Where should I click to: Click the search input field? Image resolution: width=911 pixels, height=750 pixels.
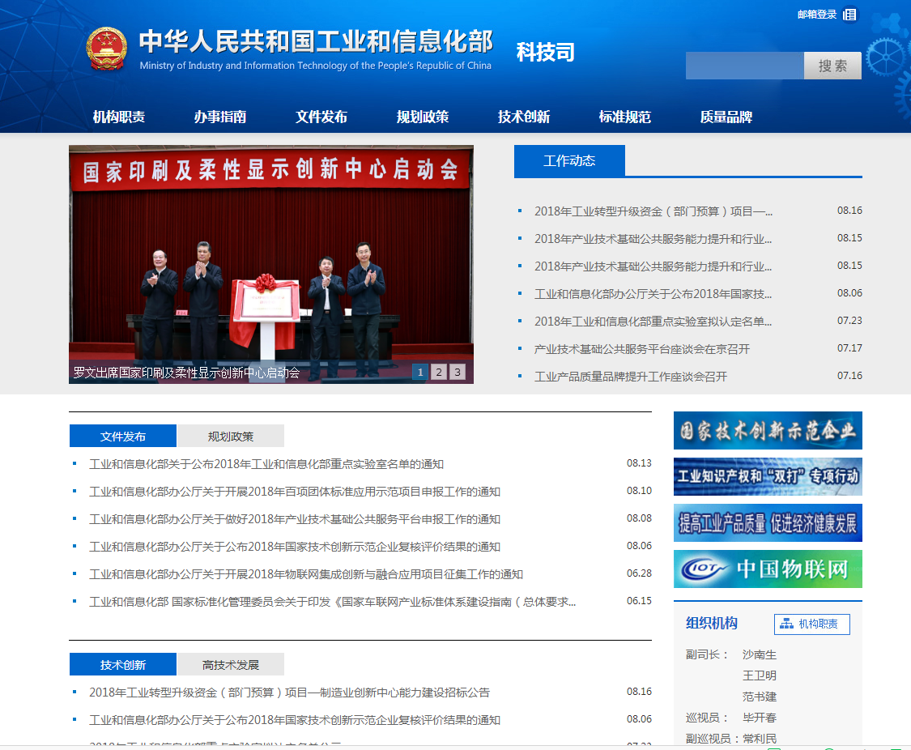[x=744, y=66]
